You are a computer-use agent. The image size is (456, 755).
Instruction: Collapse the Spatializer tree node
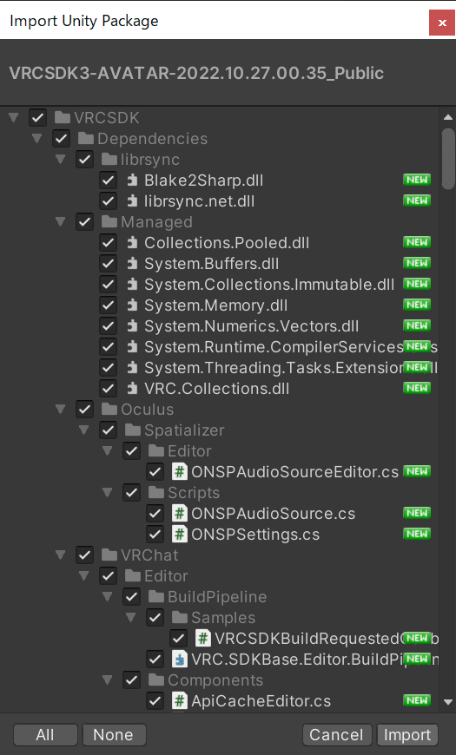click(x=84, y=430)
